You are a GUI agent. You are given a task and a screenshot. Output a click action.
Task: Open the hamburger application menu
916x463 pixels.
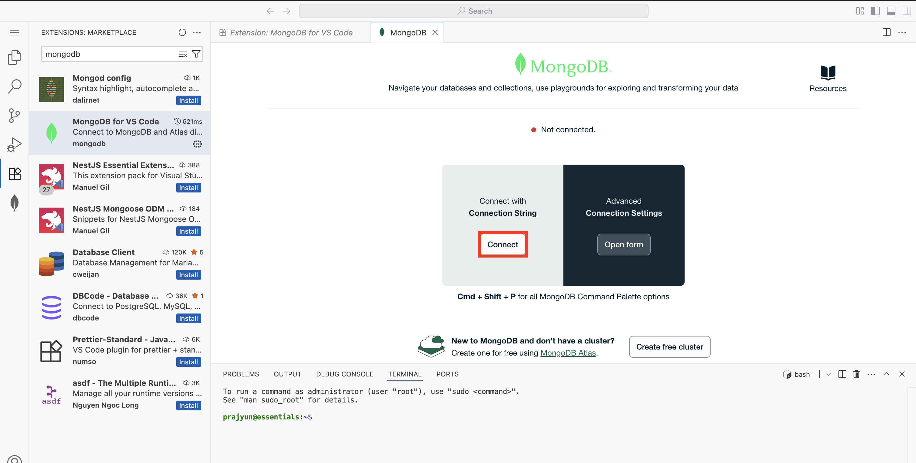point(14,33)
